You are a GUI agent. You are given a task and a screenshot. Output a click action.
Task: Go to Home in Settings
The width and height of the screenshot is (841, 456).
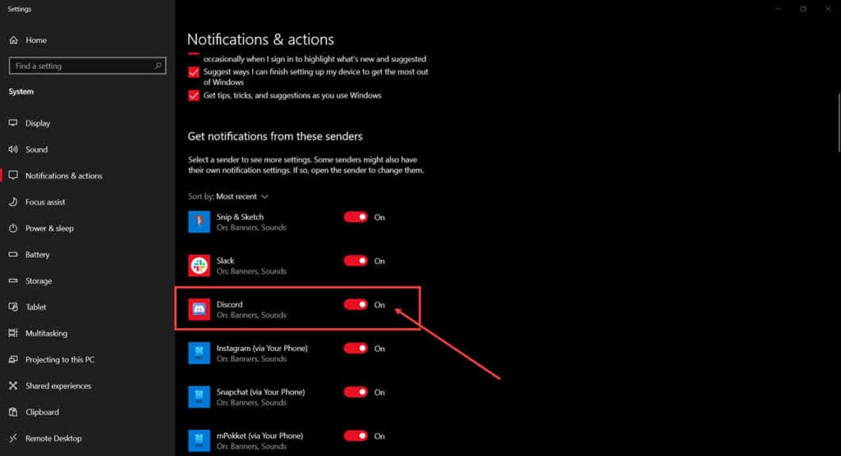click(36, 40)
